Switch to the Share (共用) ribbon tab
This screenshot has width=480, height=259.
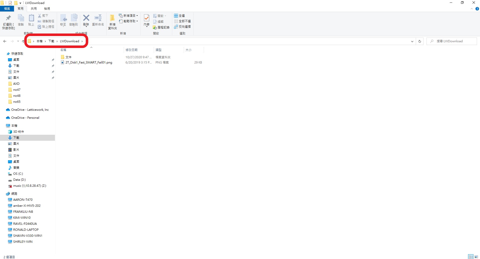[34, 8]
